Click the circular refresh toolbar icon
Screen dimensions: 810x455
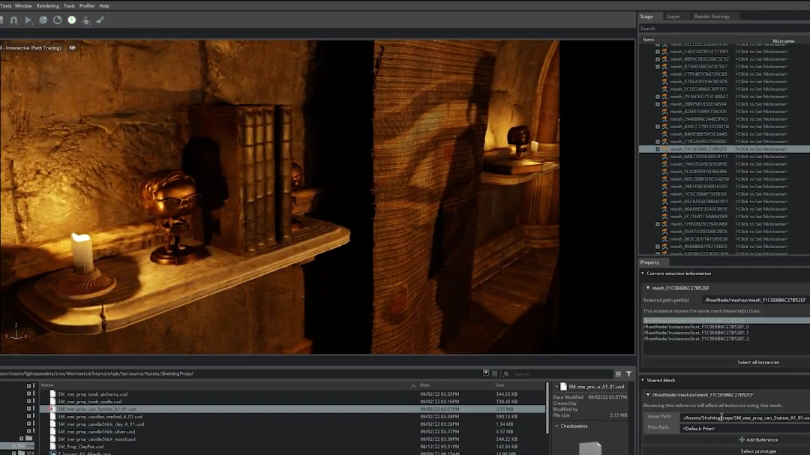click(x=58, y=20)
